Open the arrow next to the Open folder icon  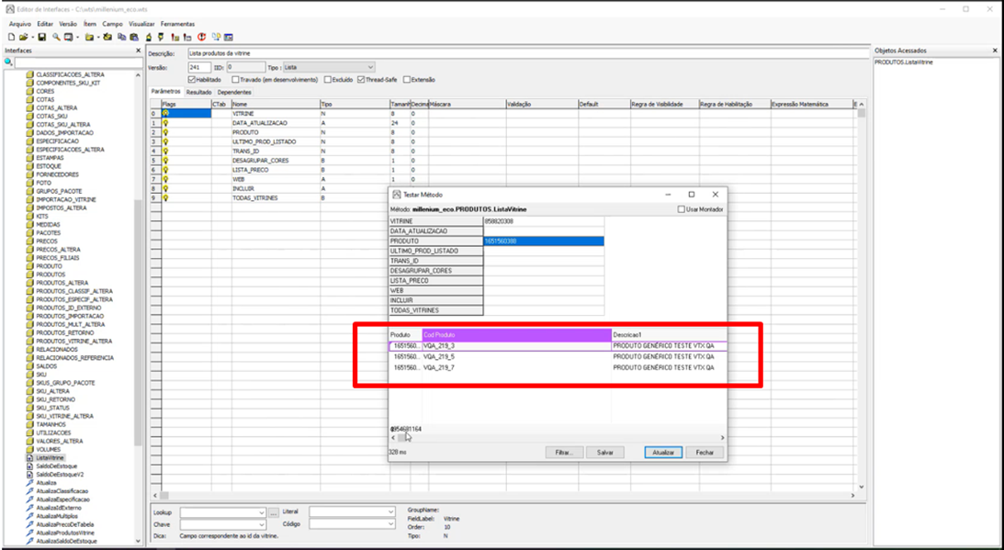coord(33,37)
